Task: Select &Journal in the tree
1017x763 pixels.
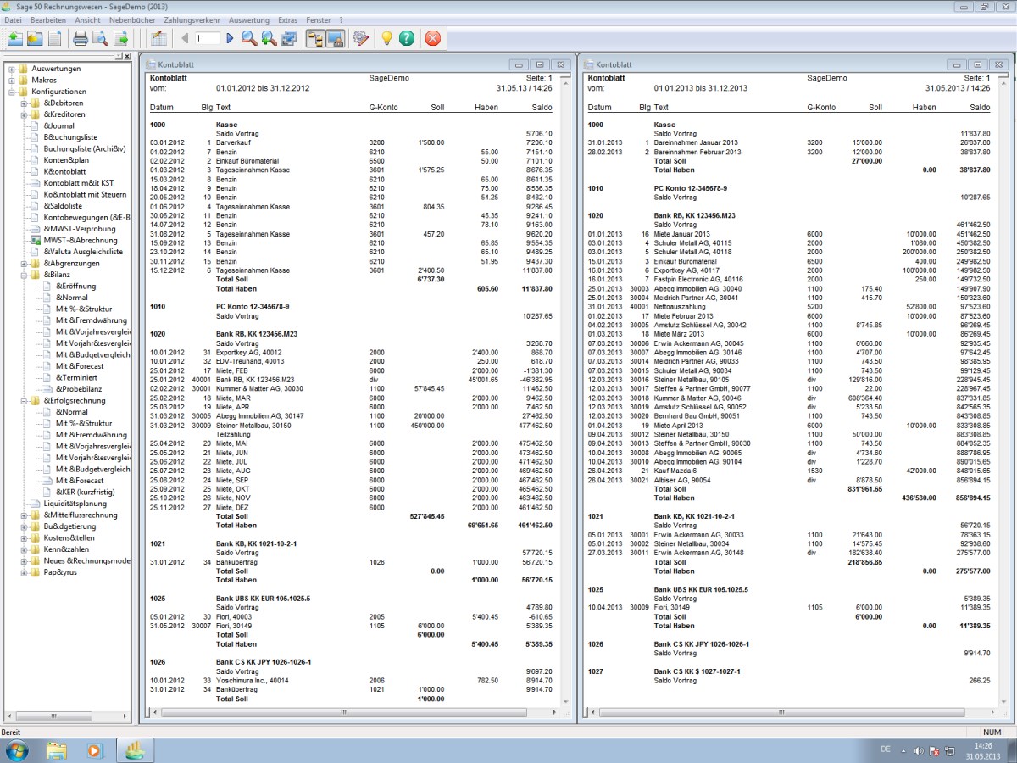Action: [59, 126]
